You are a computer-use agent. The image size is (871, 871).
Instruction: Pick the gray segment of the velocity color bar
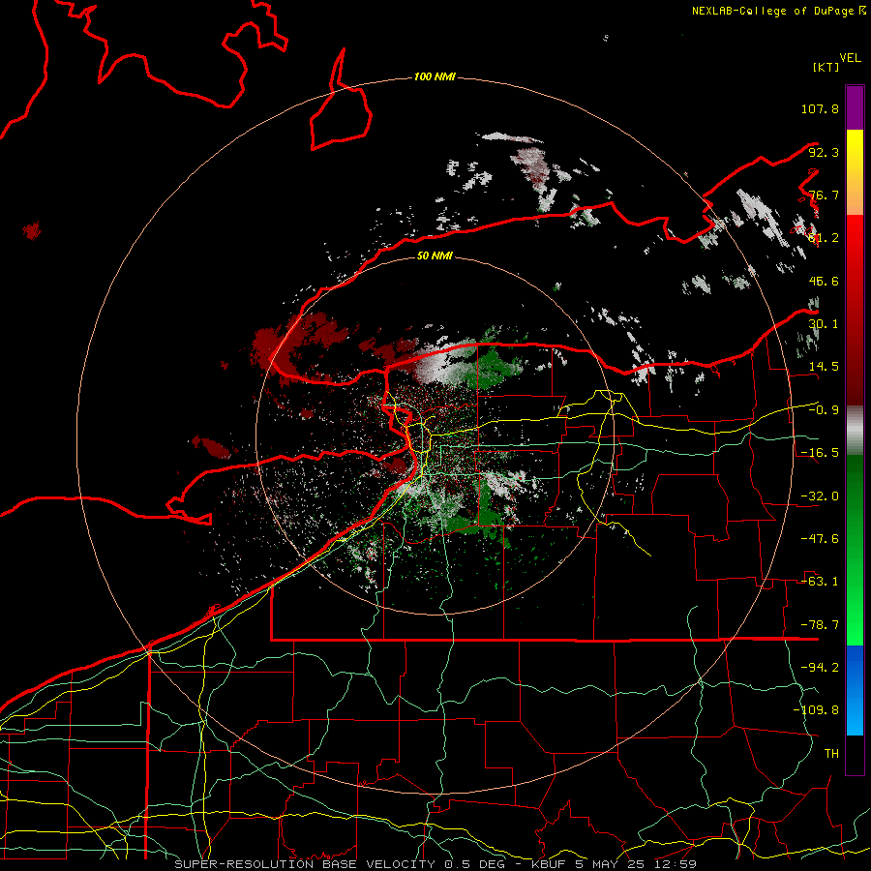coord(855,431)
